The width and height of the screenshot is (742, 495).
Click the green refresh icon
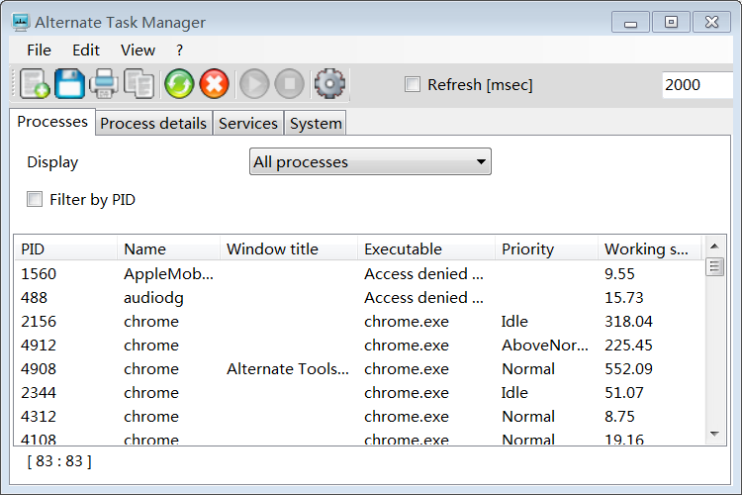pyautogui.click(x=179, y=85)
